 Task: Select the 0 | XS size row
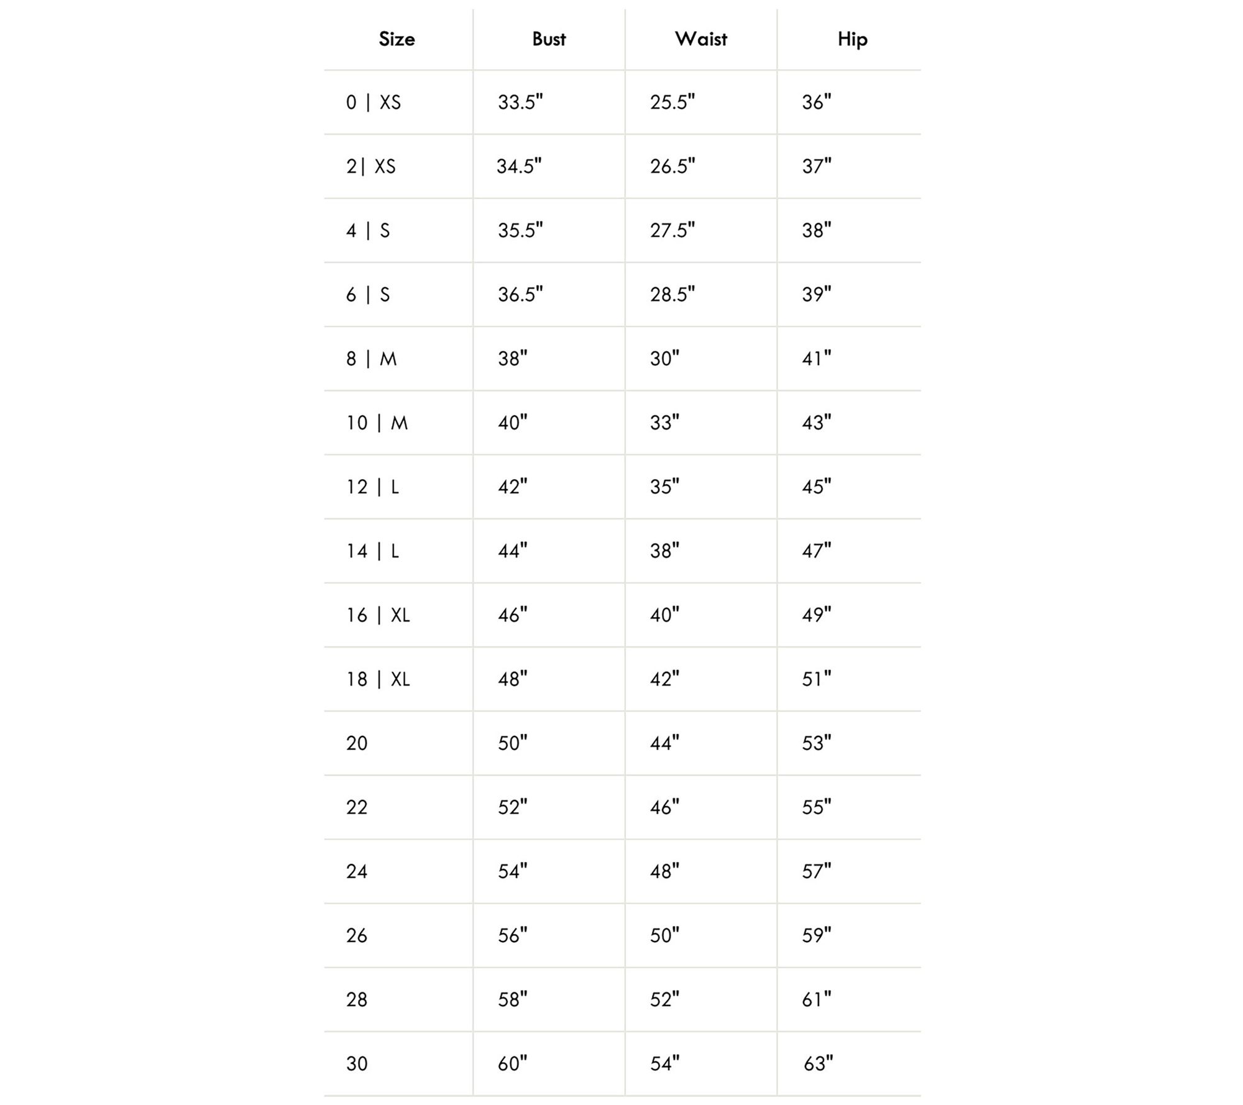click(x=374, y=102)
